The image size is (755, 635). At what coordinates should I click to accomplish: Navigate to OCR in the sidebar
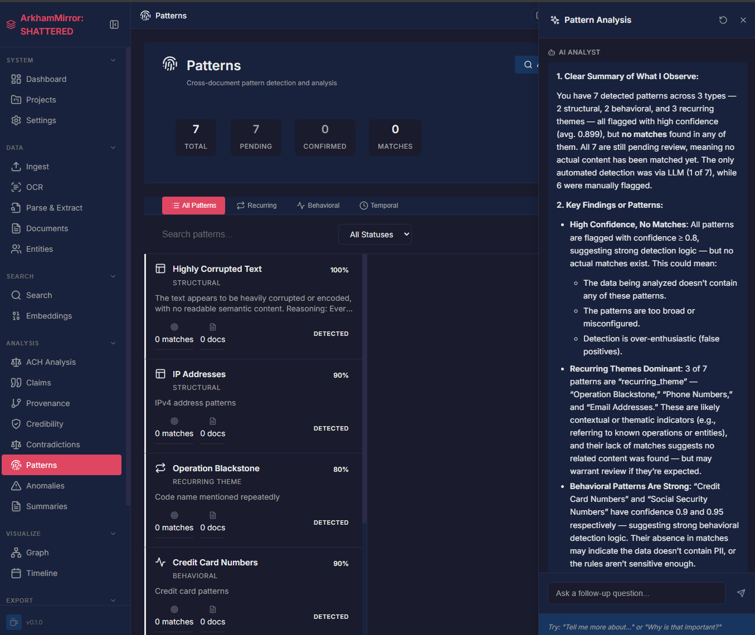click(62, 187)
